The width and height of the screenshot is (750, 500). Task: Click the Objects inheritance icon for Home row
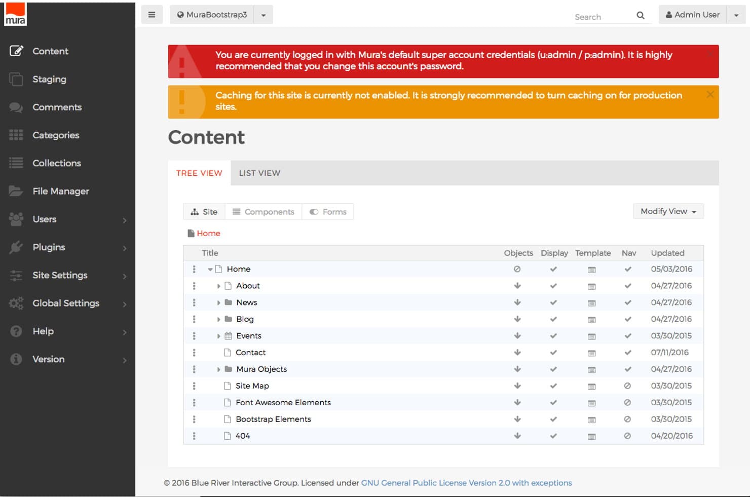click(517, 269)
